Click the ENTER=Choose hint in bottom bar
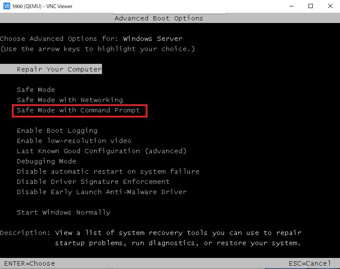The width and height of the screenshot is (340, 269). (29, 263)
